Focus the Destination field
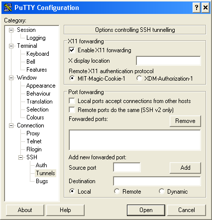 click(157, 181)
